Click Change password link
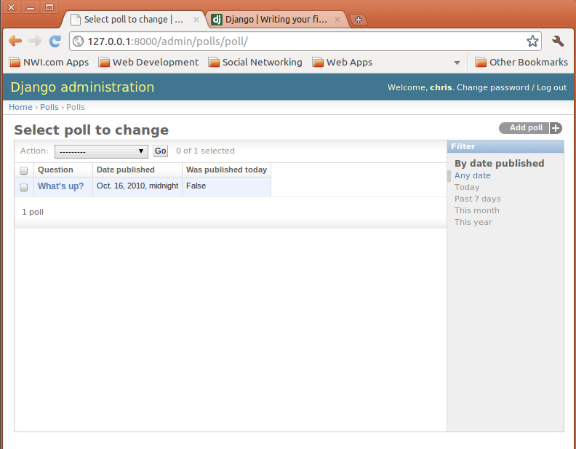 coord(493,87)
